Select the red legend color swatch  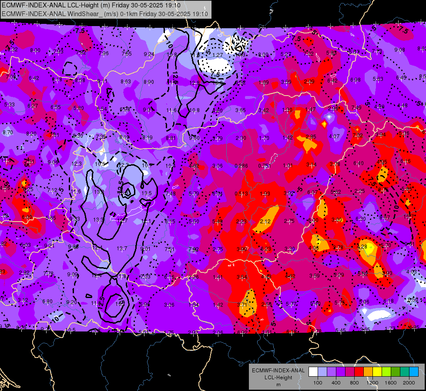tap(359, 372)
